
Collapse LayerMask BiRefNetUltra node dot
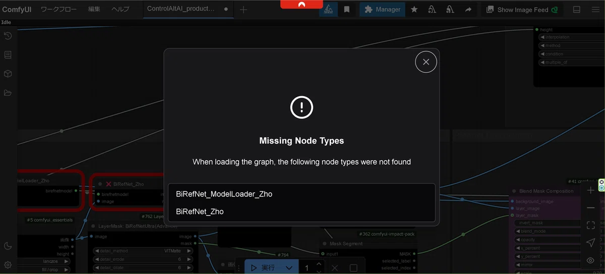tap(93, 227)
